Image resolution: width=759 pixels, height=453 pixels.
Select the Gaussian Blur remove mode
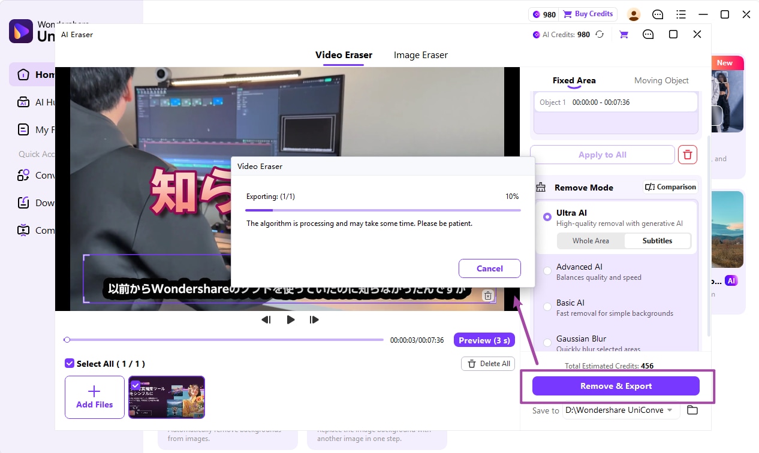(547, 343)
